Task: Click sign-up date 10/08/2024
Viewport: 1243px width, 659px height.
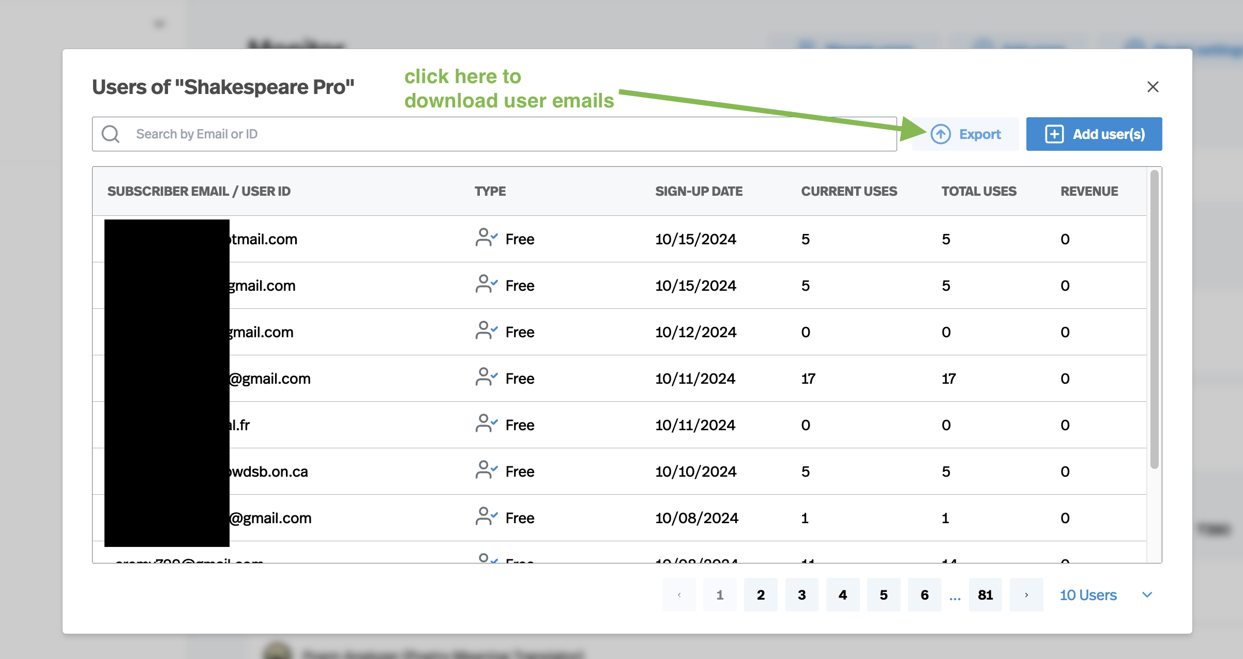Action: pos(696,518)
